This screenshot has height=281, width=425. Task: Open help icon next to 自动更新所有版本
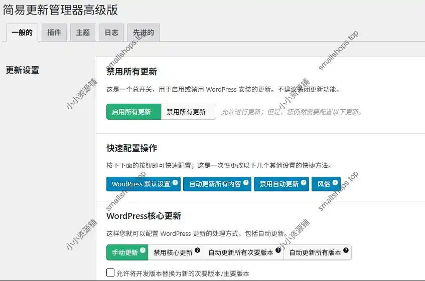point(346,250)
